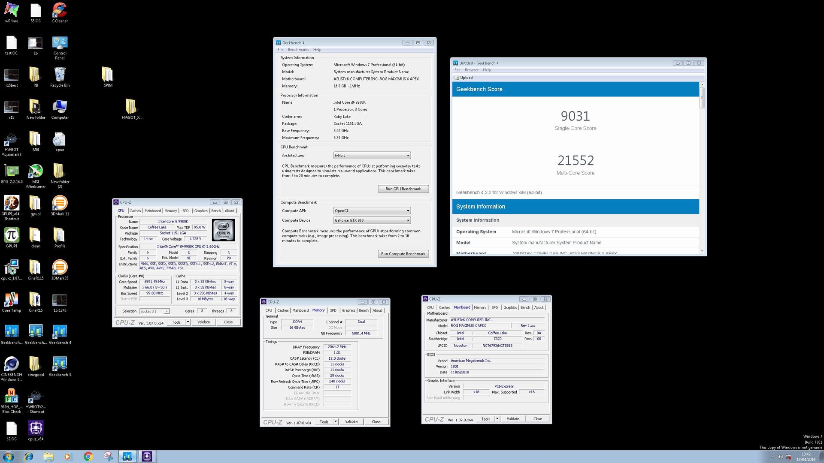Open the 55.OC file on desktop
The height and width of the screenshot is (463, 824).
36,13
